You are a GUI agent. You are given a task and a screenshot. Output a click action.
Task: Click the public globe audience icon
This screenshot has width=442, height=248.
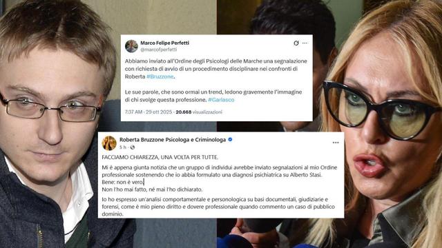[132, 147]
